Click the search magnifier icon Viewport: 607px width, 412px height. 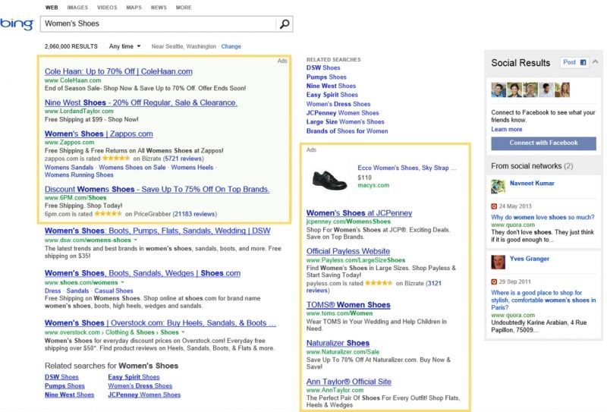285,24
